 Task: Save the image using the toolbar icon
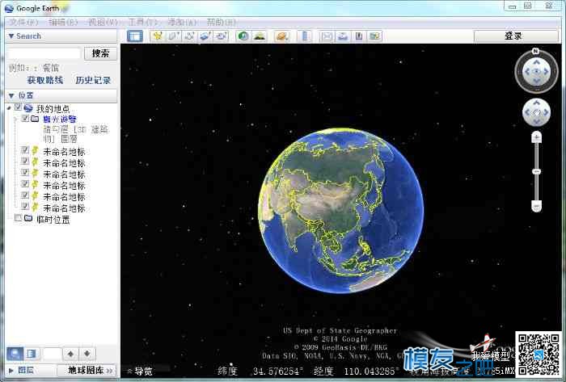[359, 36]
